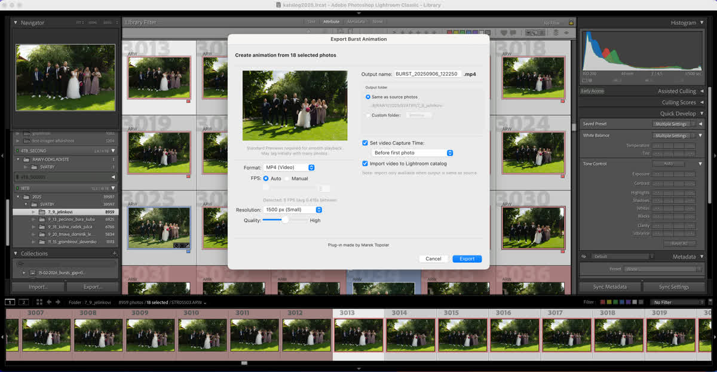Select thumbnail 3015 in the filmstrip
Image resolution: width=717 pixels, height=372 pixels.
point(462,334)
